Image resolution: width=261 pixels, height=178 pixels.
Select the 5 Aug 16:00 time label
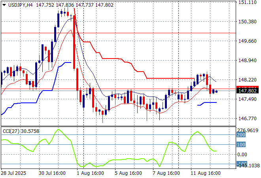point(129,173)
